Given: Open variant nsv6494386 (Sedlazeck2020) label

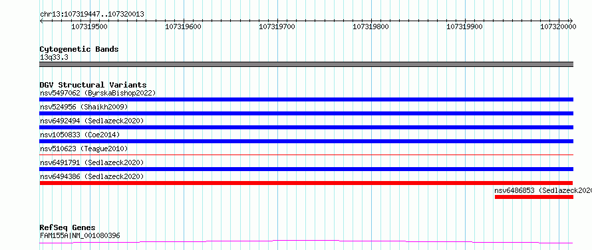Looking at the screenshot, I should [92, 176].
